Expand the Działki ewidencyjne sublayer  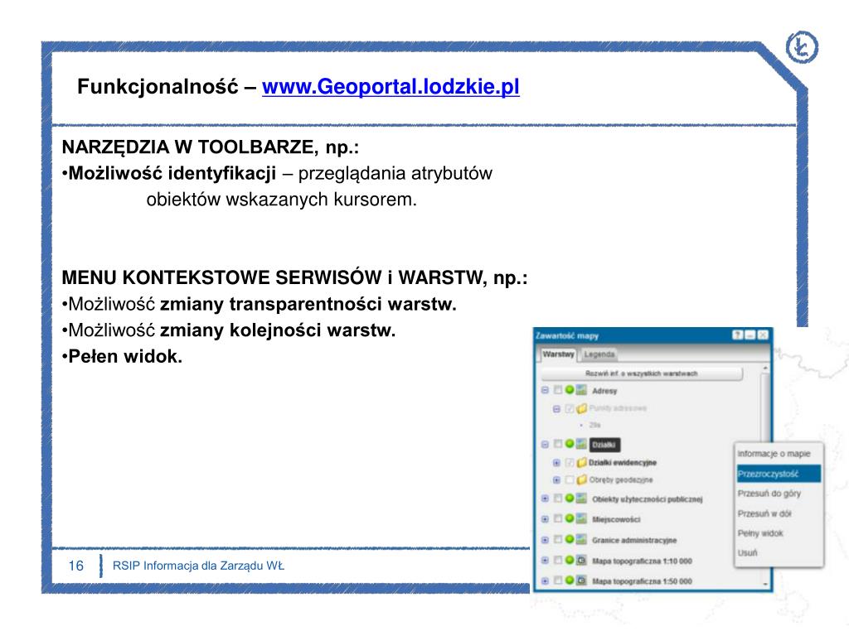pos(556,463)
